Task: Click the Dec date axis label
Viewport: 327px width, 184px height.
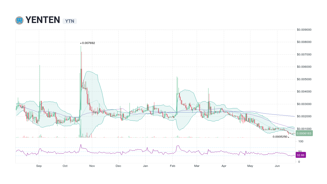Action: click(118, 166)
